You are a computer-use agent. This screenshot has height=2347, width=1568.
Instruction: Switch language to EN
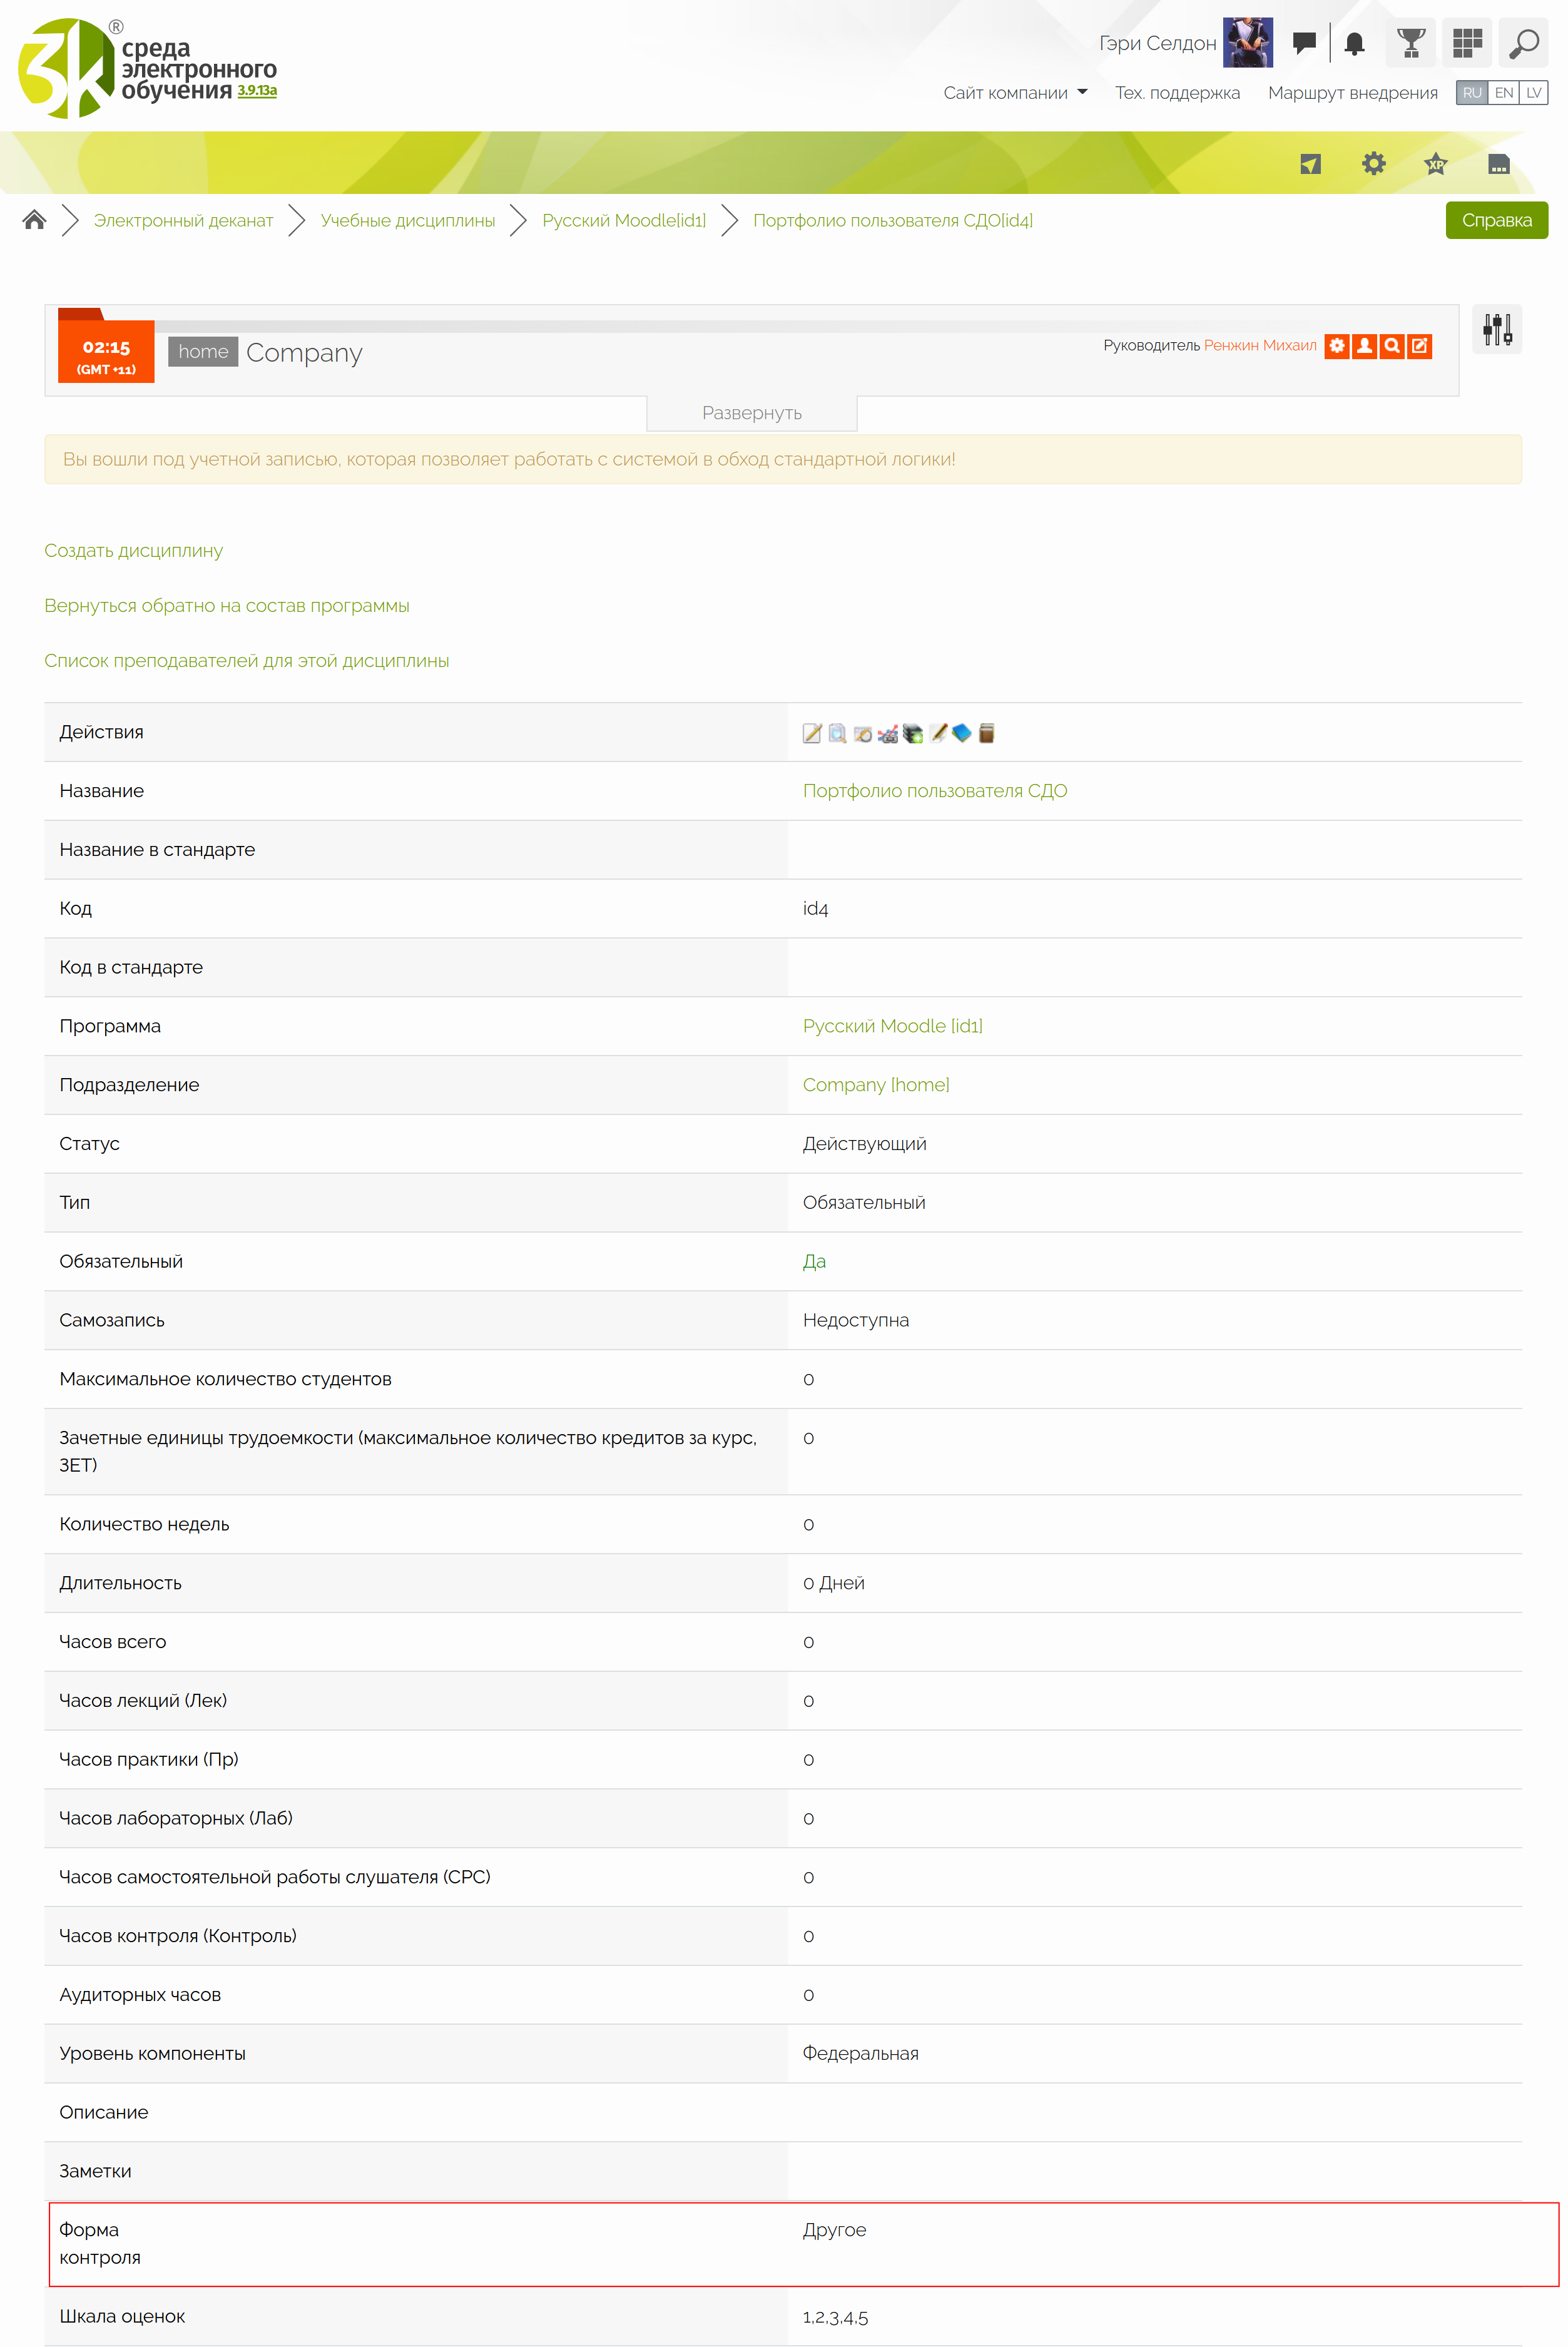coord(1503,93)
